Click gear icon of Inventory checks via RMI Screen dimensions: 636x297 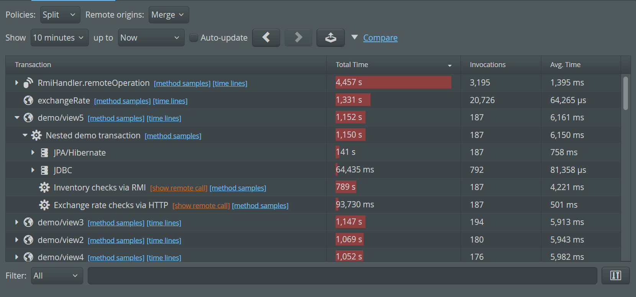point(44,187)
